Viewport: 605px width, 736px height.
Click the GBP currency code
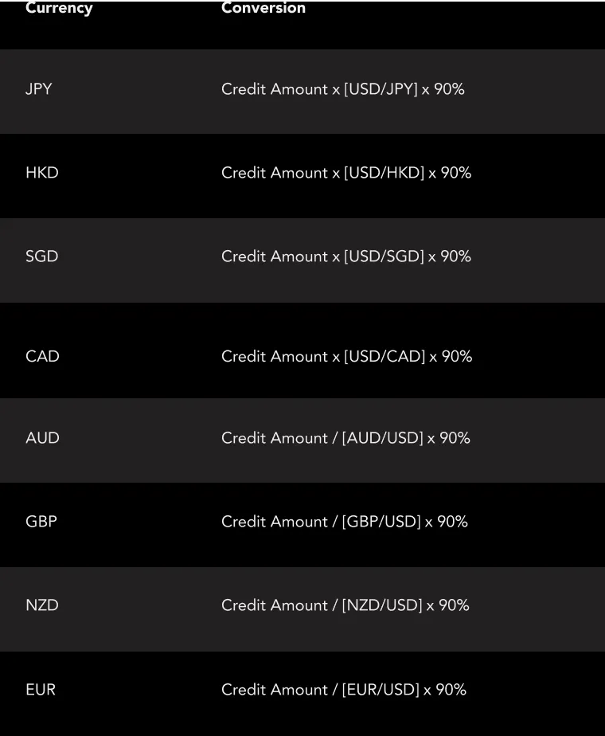click(41, 522)
